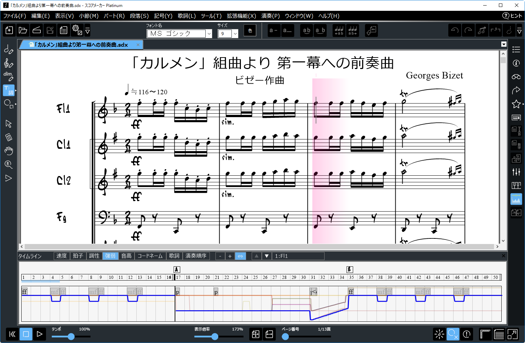This screenshot has width=525, height=343.
Task: Toggle the 歌詞 timeline button
Action: pos(174,256)
